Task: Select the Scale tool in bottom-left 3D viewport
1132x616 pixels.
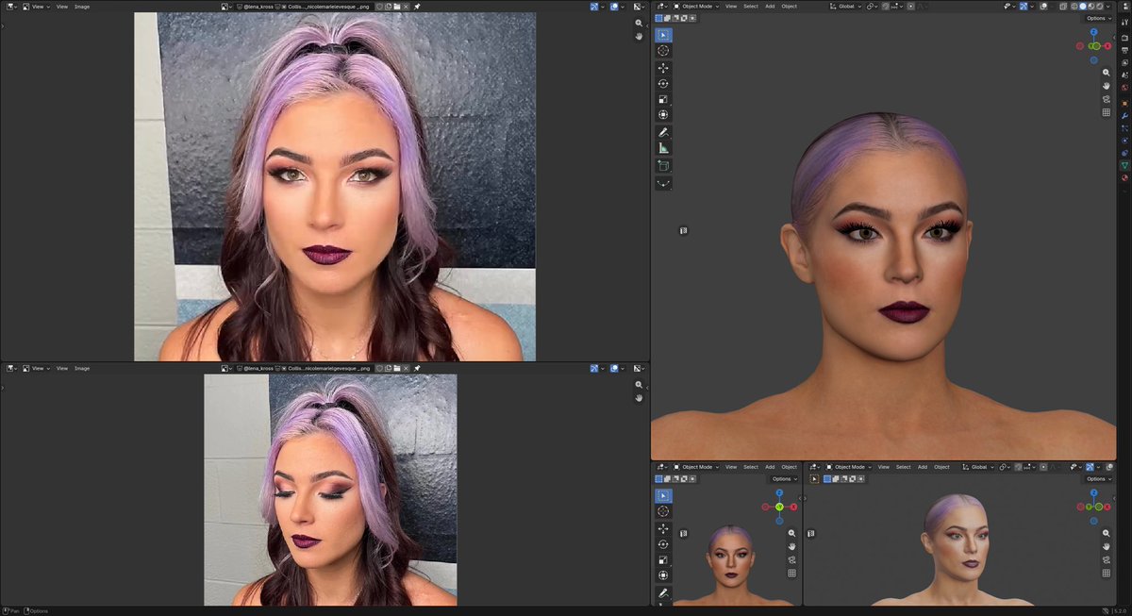Action: pyautogui.click(x=663, y=559)
